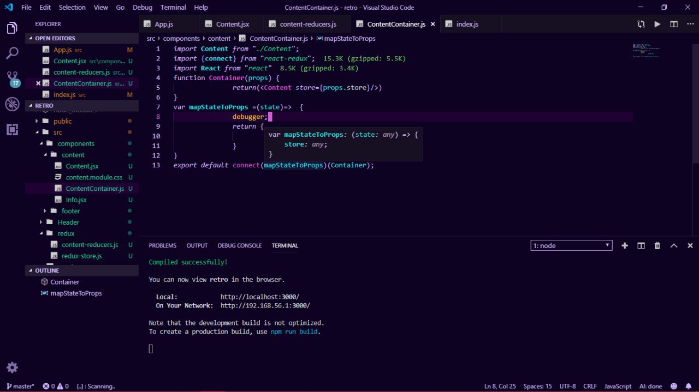Kill the terminal with trash icon
Screen dimensions: 699x392
pyautogui.click(x=657, y=246)
